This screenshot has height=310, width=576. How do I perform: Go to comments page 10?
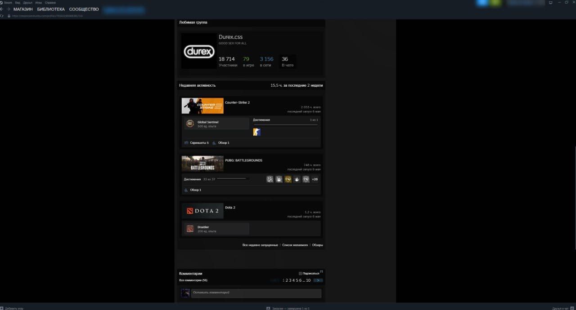click(x=308, y=280)
